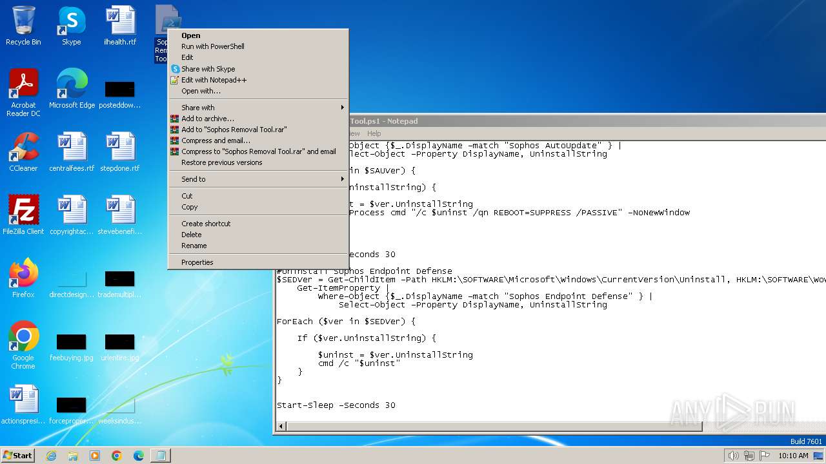This screenshot has height=464, width=826.
Task: Launch Windows Media Player from taskbar
Action: pyautogui.click(x=95, y=456)
